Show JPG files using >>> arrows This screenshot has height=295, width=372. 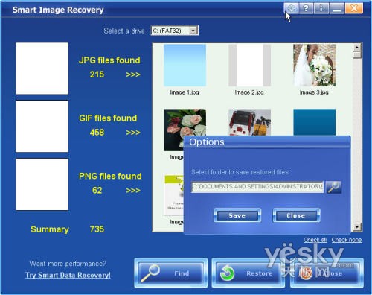(133, 74)
